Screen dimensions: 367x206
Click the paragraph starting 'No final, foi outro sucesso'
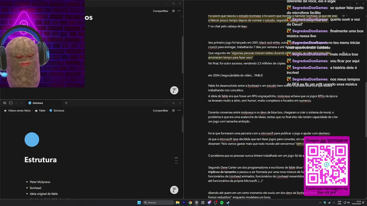click(247, 63)
